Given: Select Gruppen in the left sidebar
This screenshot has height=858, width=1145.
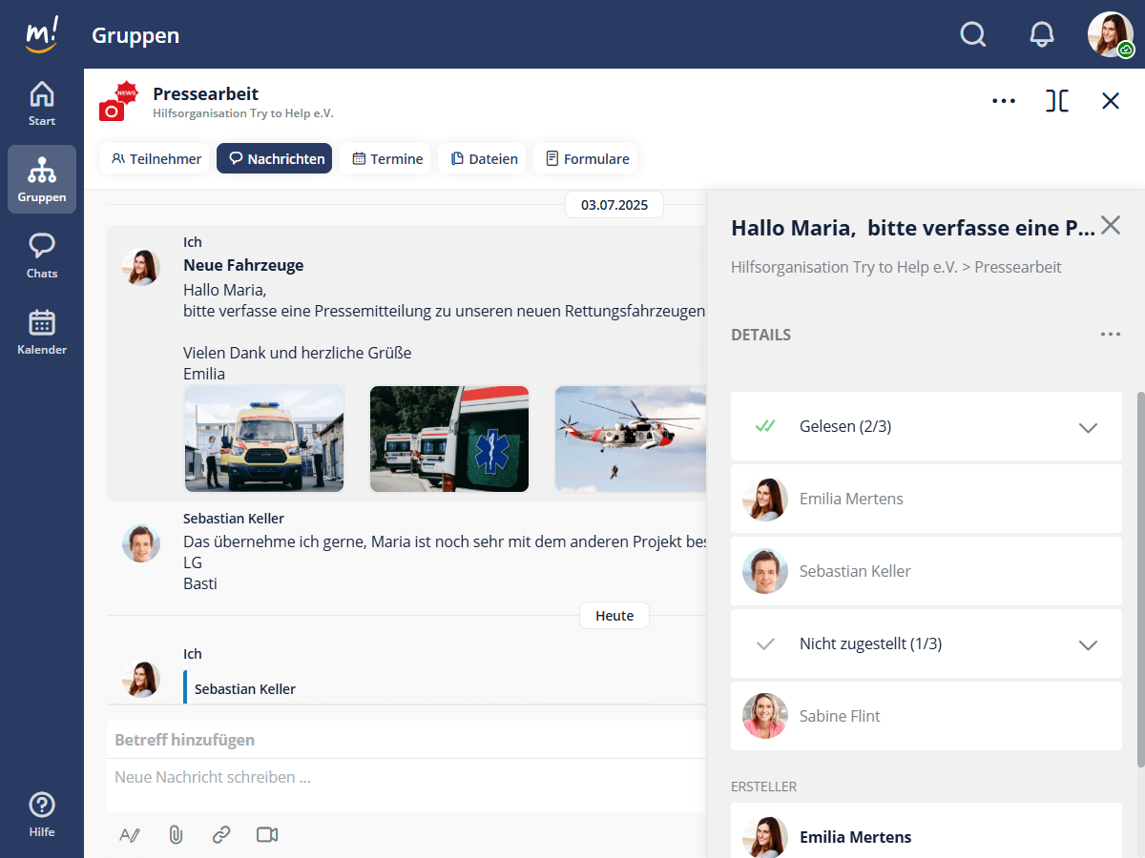Looking at the screenshot, I should (42, 179).
